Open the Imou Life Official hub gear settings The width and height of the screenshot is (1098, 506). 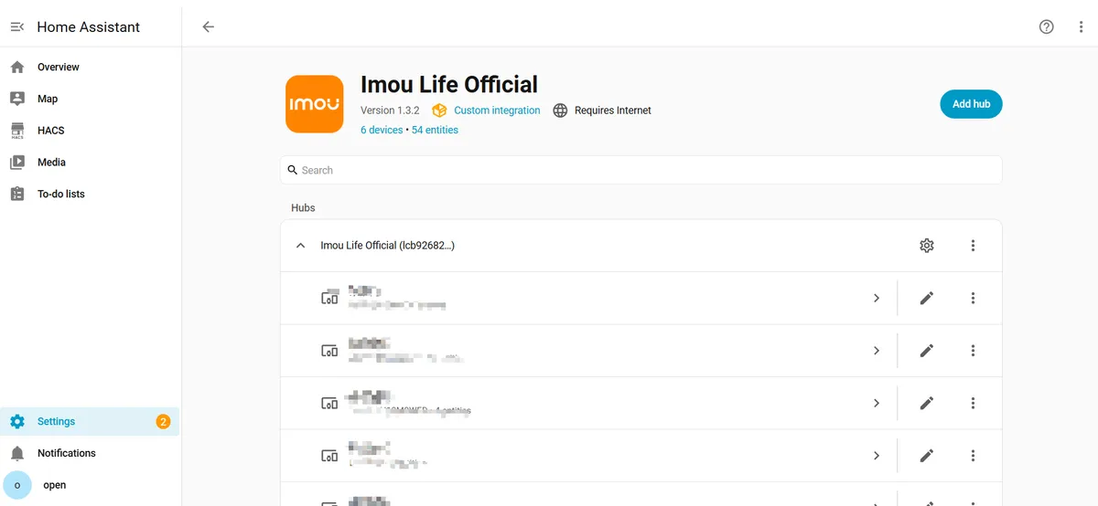coord(927,246)
